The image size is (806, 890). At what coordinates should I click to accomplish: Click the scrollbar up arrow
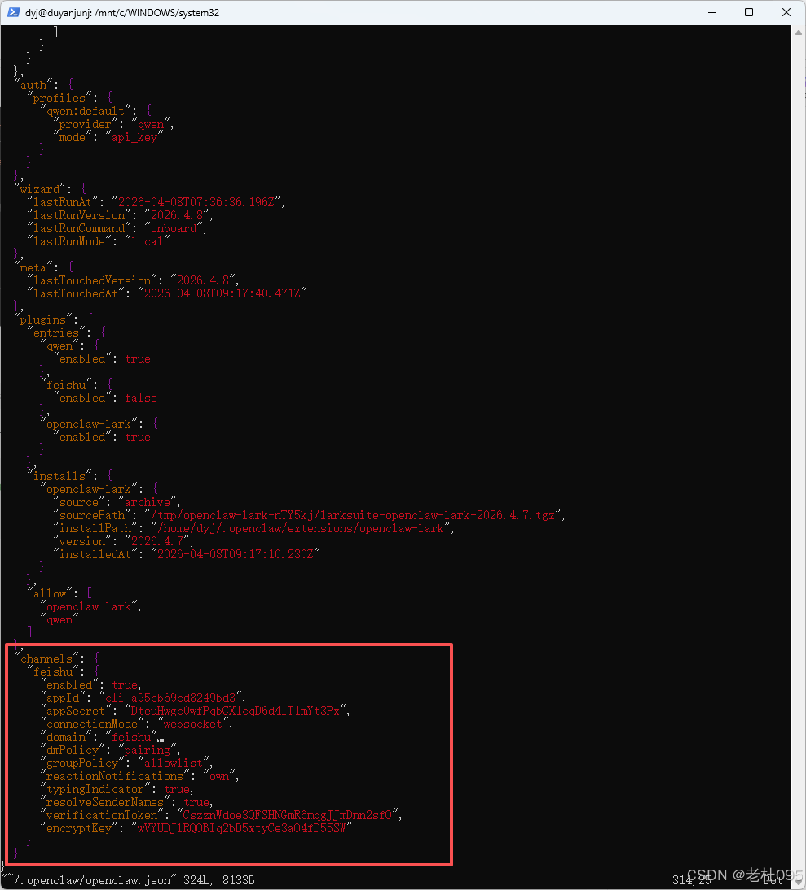pos(799,33)
